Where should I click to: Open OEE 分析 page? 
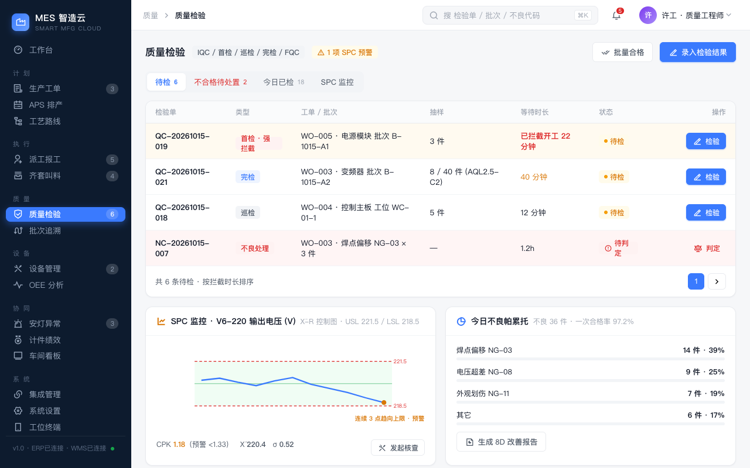click(x=66, y=285)
